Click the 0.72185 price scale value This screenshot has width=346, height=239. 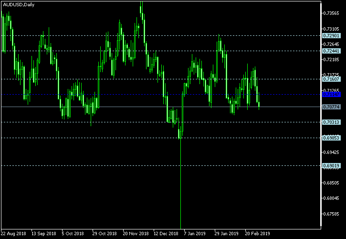(331, 60)
